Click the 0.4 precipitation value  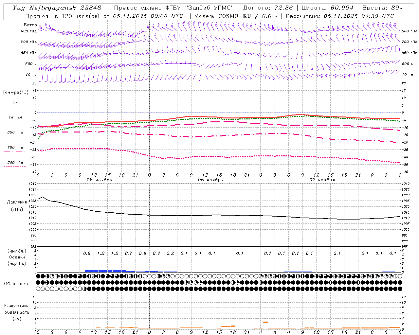click(156, 253)
